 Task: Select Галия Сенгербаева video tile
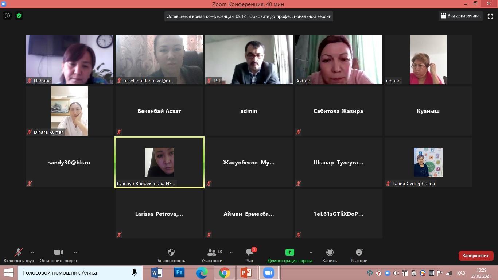point(428,163)
